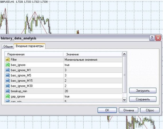The image size is (163, 129).
Task: Select the bars_ignore_M1 variable name
Action: pos(21,70)
